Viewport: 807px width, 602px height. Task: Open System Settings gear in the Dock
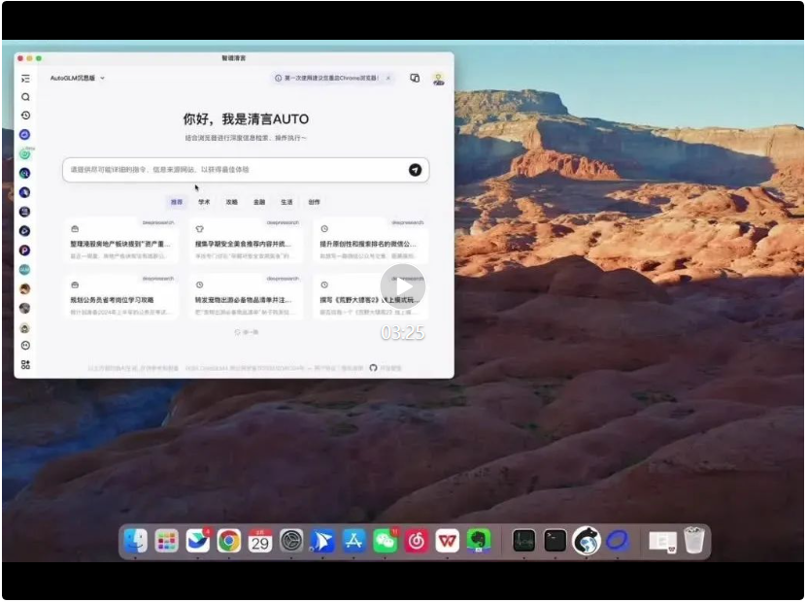point(291,541)
